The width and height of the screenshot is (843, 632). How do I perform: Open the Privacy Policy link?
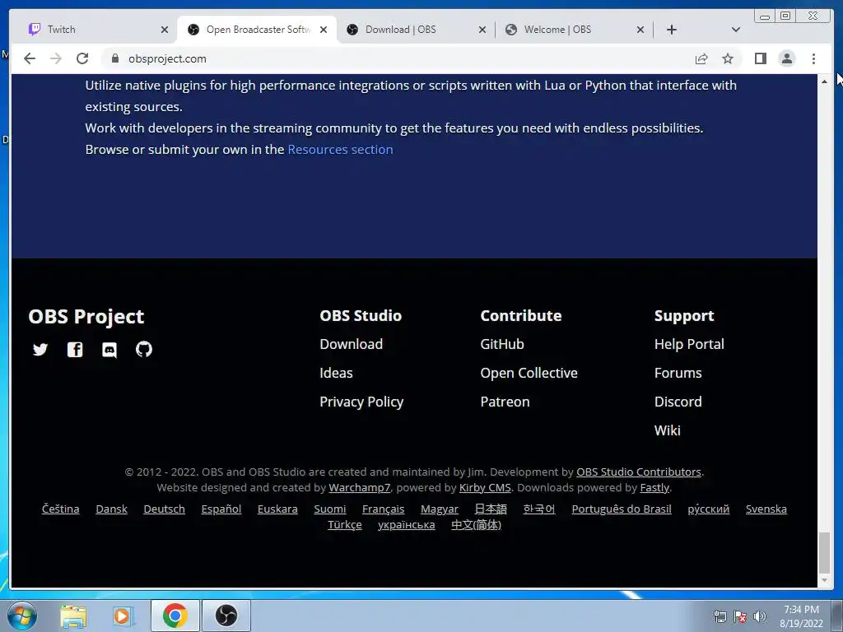(361, 402)
